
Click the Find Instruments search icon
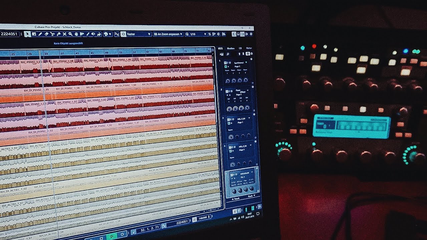click(228, 54)
